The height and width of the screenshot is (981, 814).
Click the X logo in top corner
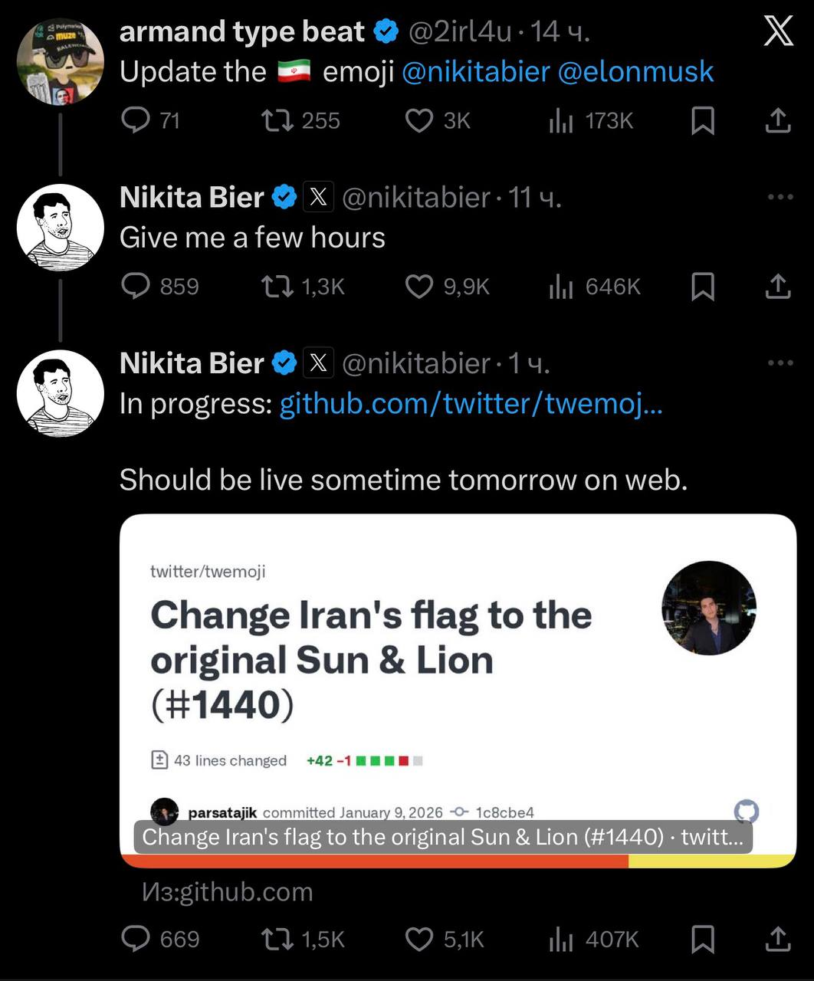pos(779,32)
